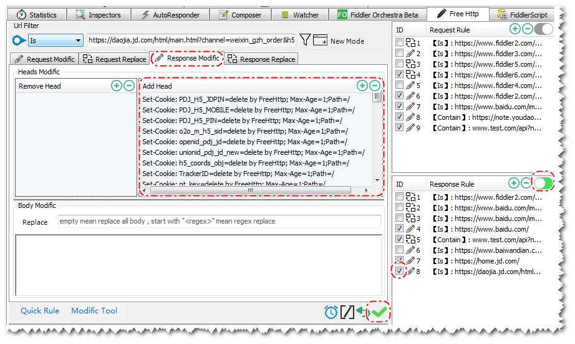Viewport: 575px width, 344px height.
Task: Click the green checkmark save rule icon
Action: click(379, 312)
